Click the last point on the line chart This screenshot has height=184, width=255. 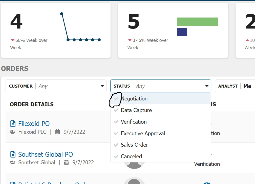pos(99,40)
